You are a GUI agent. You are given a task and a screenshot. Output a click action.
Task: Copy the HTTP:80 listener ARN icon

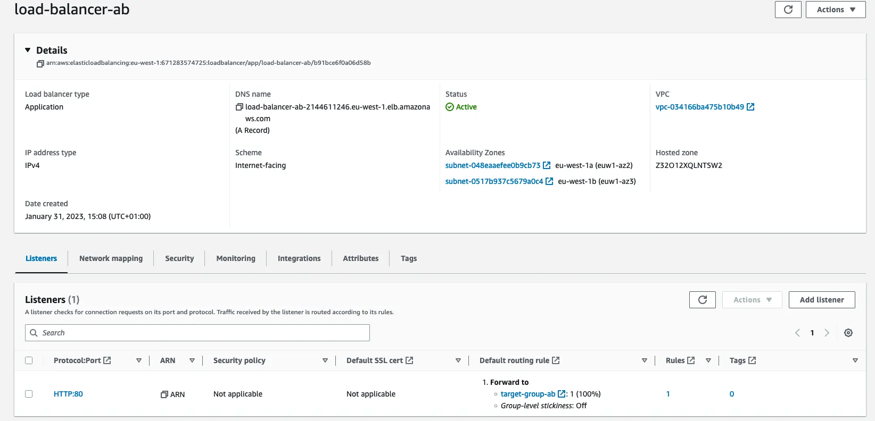point(164,394)
